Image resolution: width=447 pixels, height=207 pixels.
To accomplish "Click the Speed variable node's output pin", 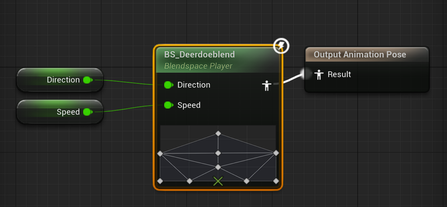I will [x=88, y=112].
